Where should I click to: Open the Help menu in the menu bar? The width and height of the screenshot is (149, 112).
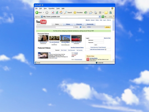click(63, 9)
